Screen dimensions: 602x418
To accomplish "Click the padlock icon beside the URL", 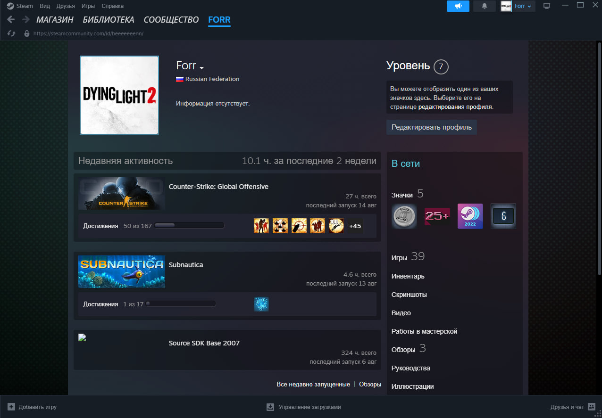I will click(x=27, y=33).
